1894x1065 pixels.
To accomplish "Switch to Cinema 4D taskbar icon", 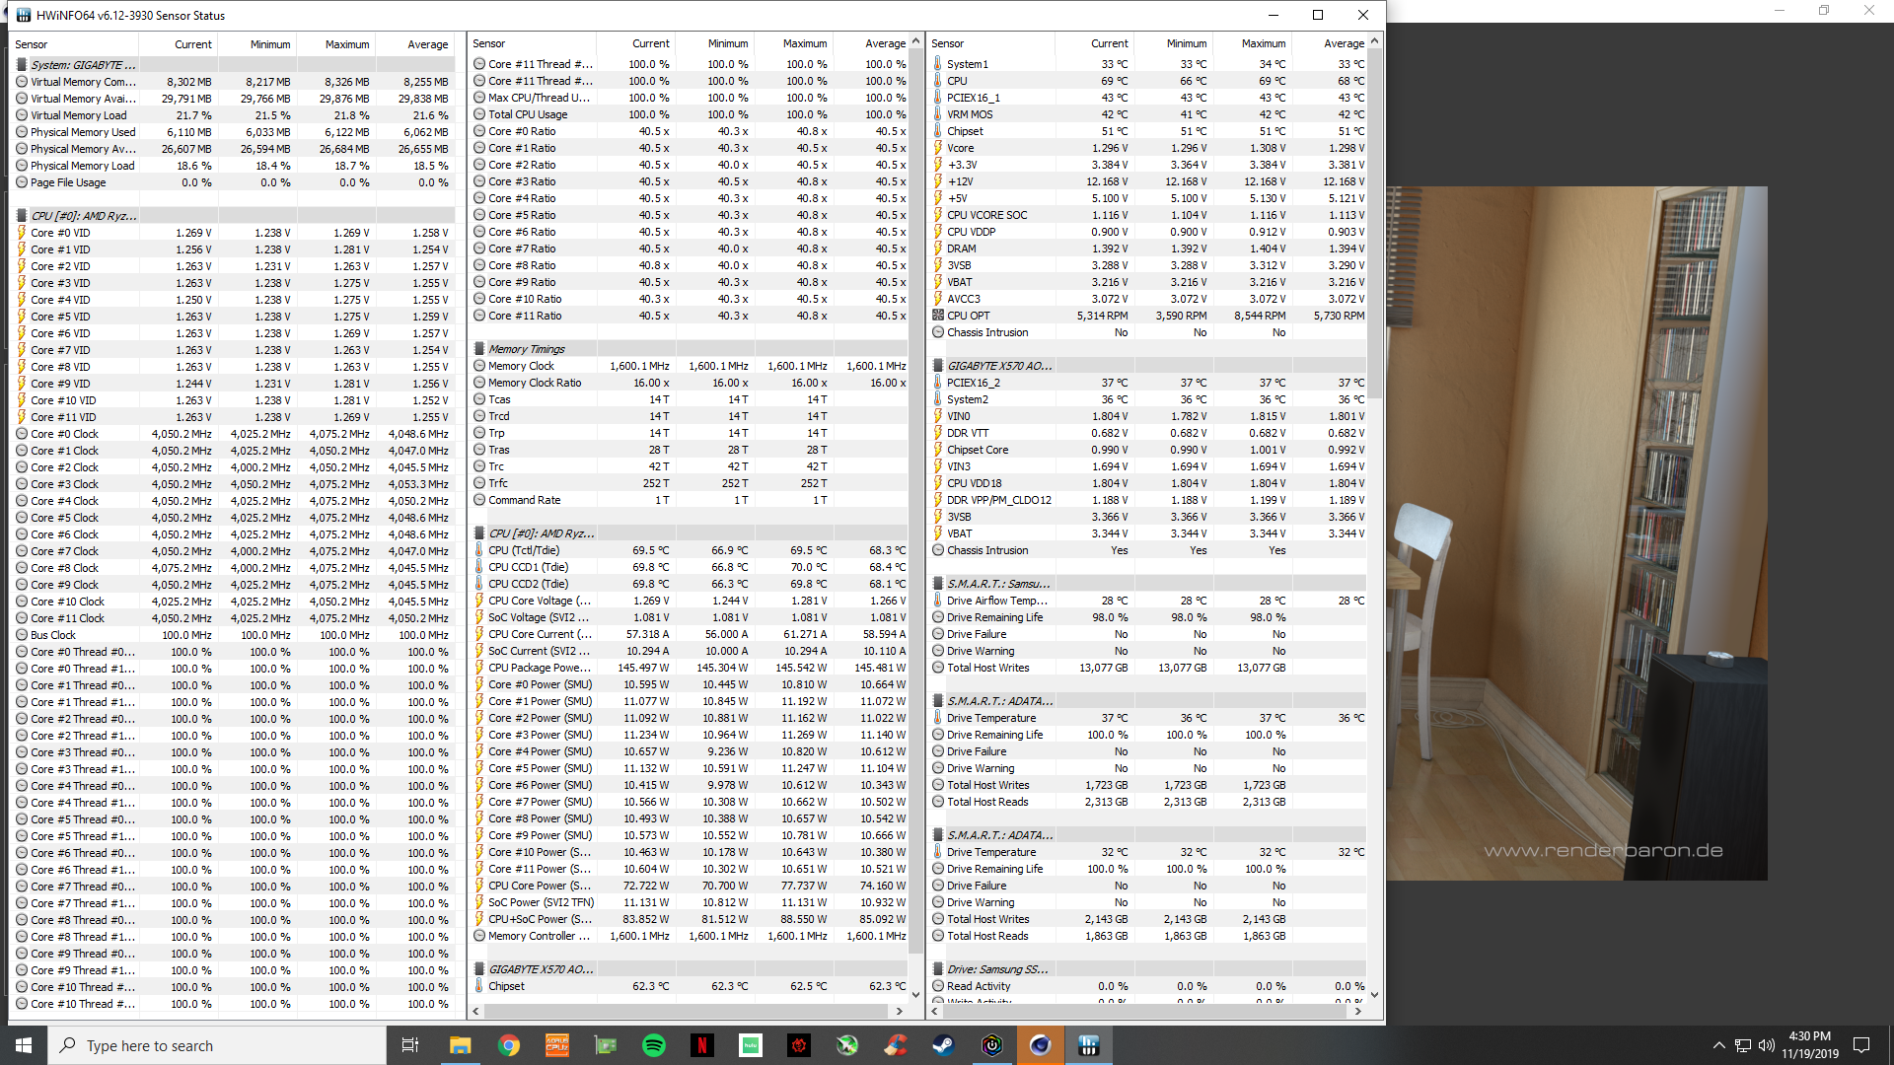I will click(x=1041, y=1045).
